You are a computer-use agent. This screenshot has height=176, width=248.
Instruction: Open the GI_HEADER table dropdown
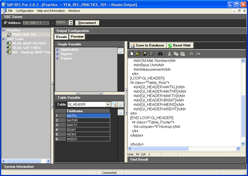pyautogui.click(x=108, y=104)
